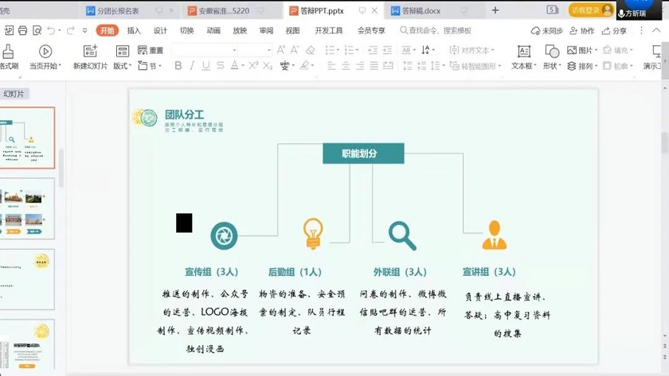This screenshot has width=669, height=376.
Task: Click the command search field
Action: click(435, 31)
